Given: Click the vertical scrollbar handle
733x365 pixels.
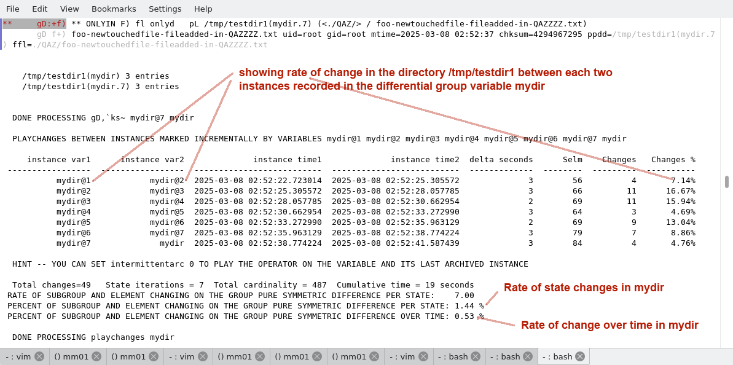Looking at the screenshot, I should tap(727, 182).
